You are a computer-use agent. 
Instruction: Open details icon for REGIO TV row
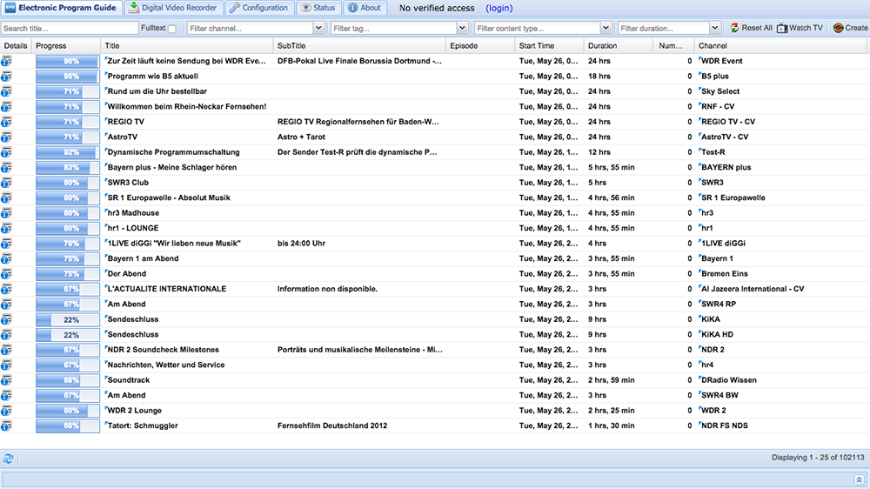tap(6, 122)
